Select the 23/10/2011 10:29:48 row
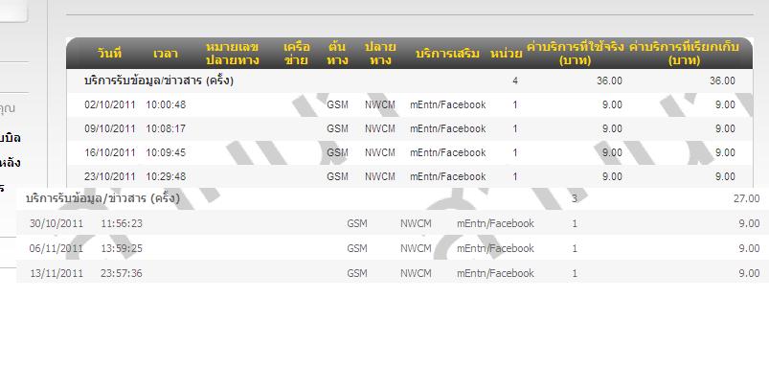The image size is (769, 368). [410, 176]
